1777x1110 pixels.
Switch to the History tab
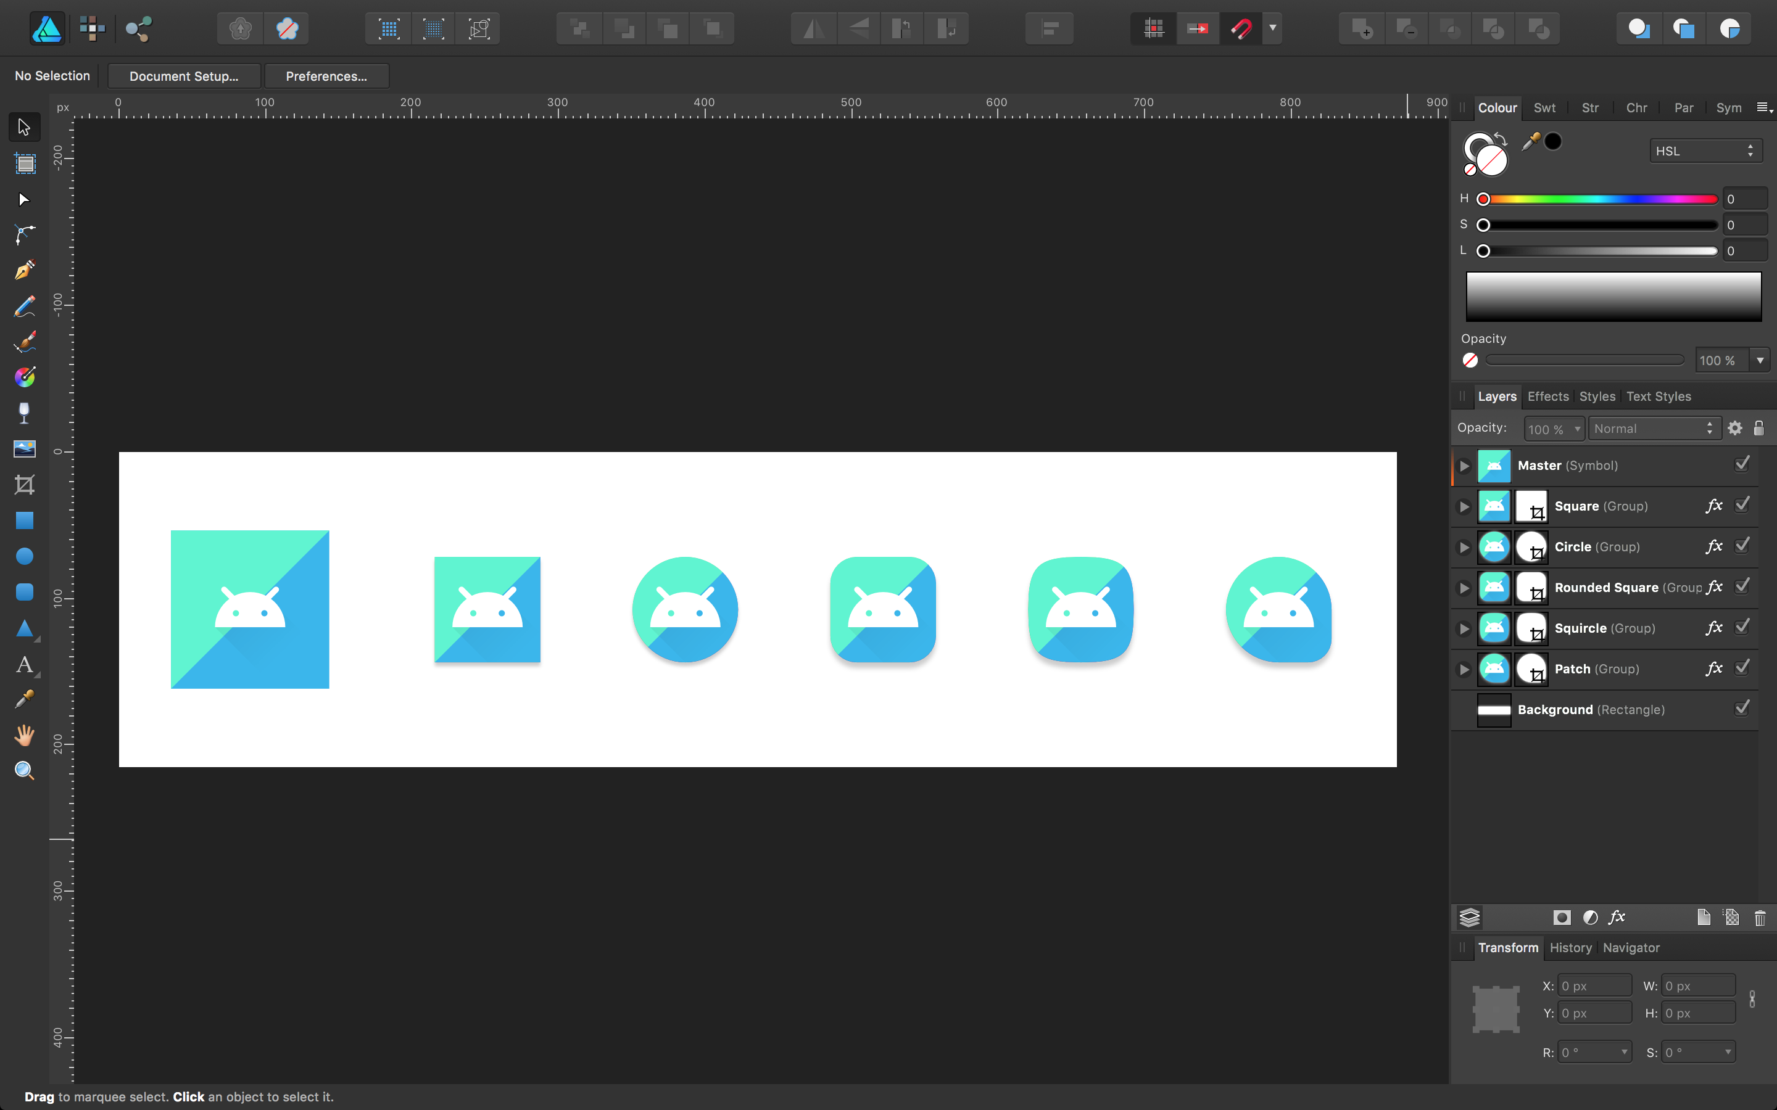click(1570, 948)
